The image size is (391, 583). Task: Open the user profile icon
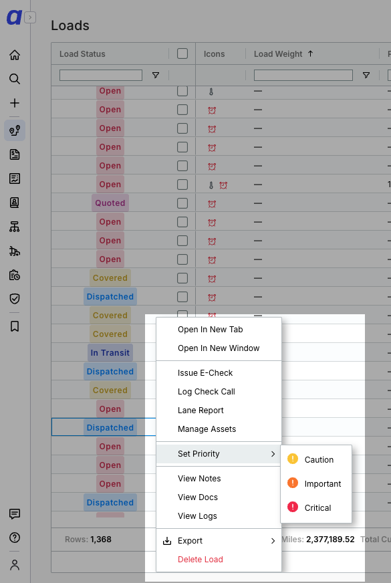point(15,565)
